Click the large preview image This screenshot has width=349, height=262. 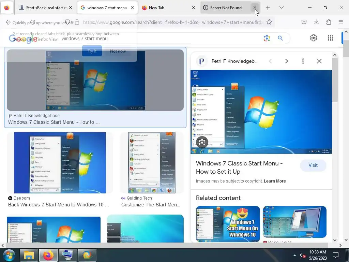click(261, 112)
